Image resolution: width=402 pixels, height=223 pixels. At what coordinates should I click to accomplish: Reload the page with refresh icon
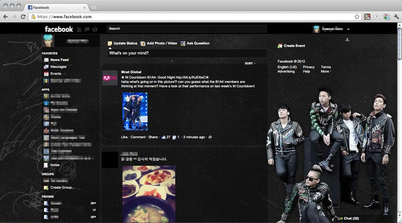pos(23,16)
